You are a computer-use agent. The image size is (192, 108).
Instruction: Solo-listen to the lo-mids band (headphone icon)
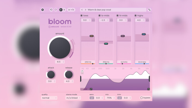point(111,20)
